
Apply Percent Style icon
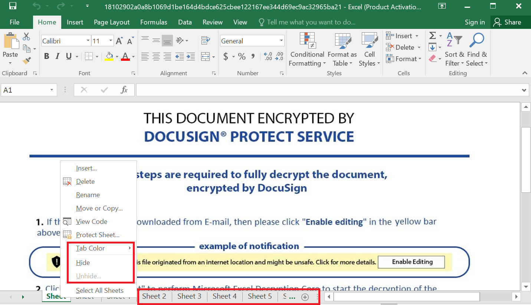click(x=242, y=57)
